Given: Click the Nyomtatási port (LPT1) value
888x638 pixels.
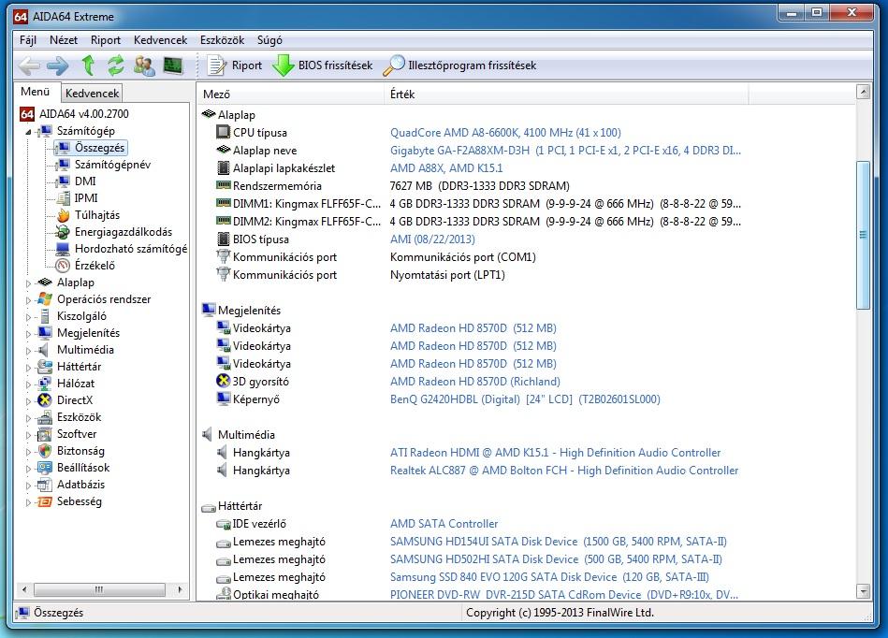Looking at the screenshot, I should [447, 274].
